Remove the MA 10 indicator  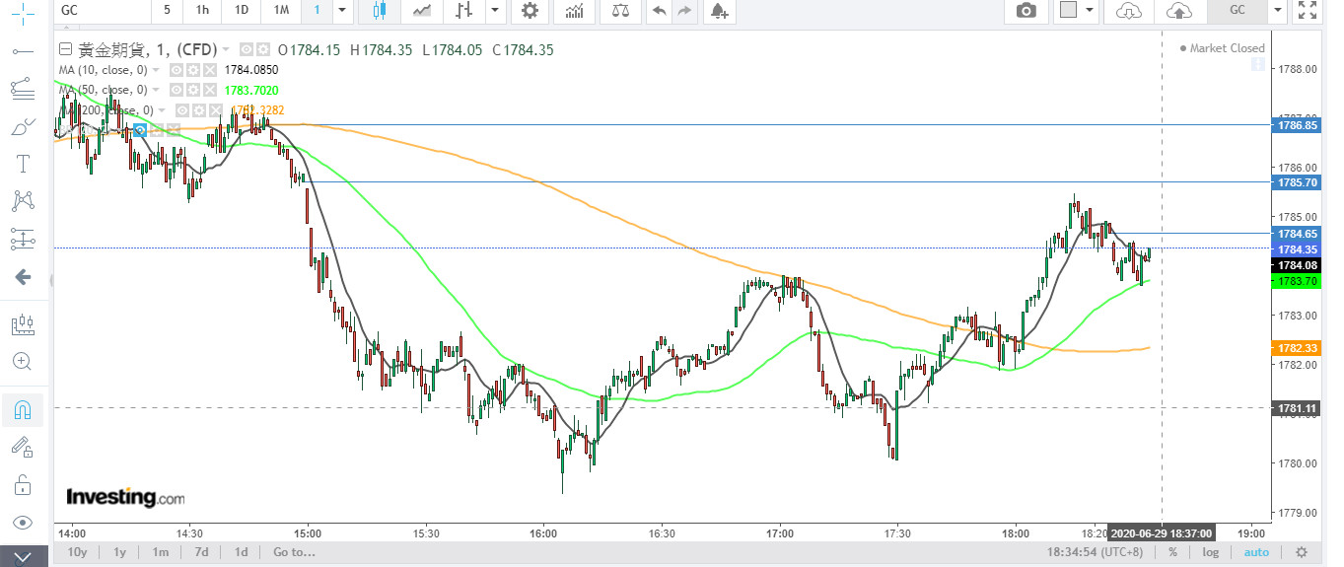point(208,70)
